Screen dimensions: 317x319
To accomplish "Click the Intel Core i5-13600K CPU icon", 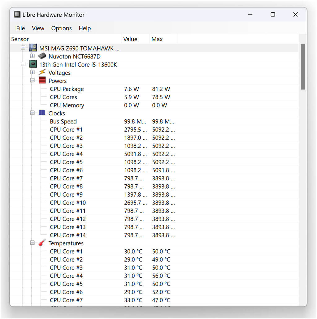I will point(33,64).
